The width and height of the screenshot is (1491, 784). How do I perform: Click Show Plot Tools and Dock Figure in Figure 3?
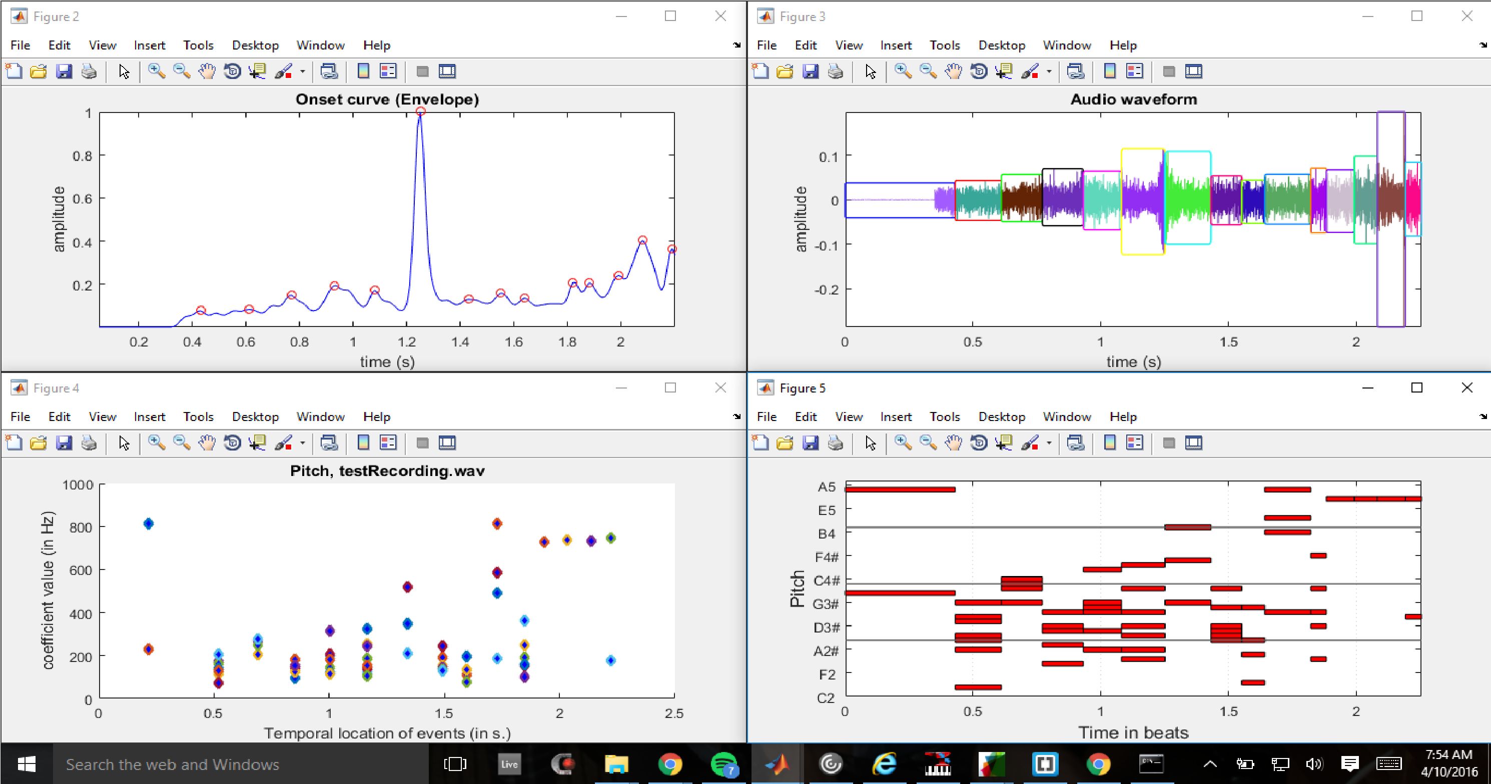click(x=1193, y=71)
